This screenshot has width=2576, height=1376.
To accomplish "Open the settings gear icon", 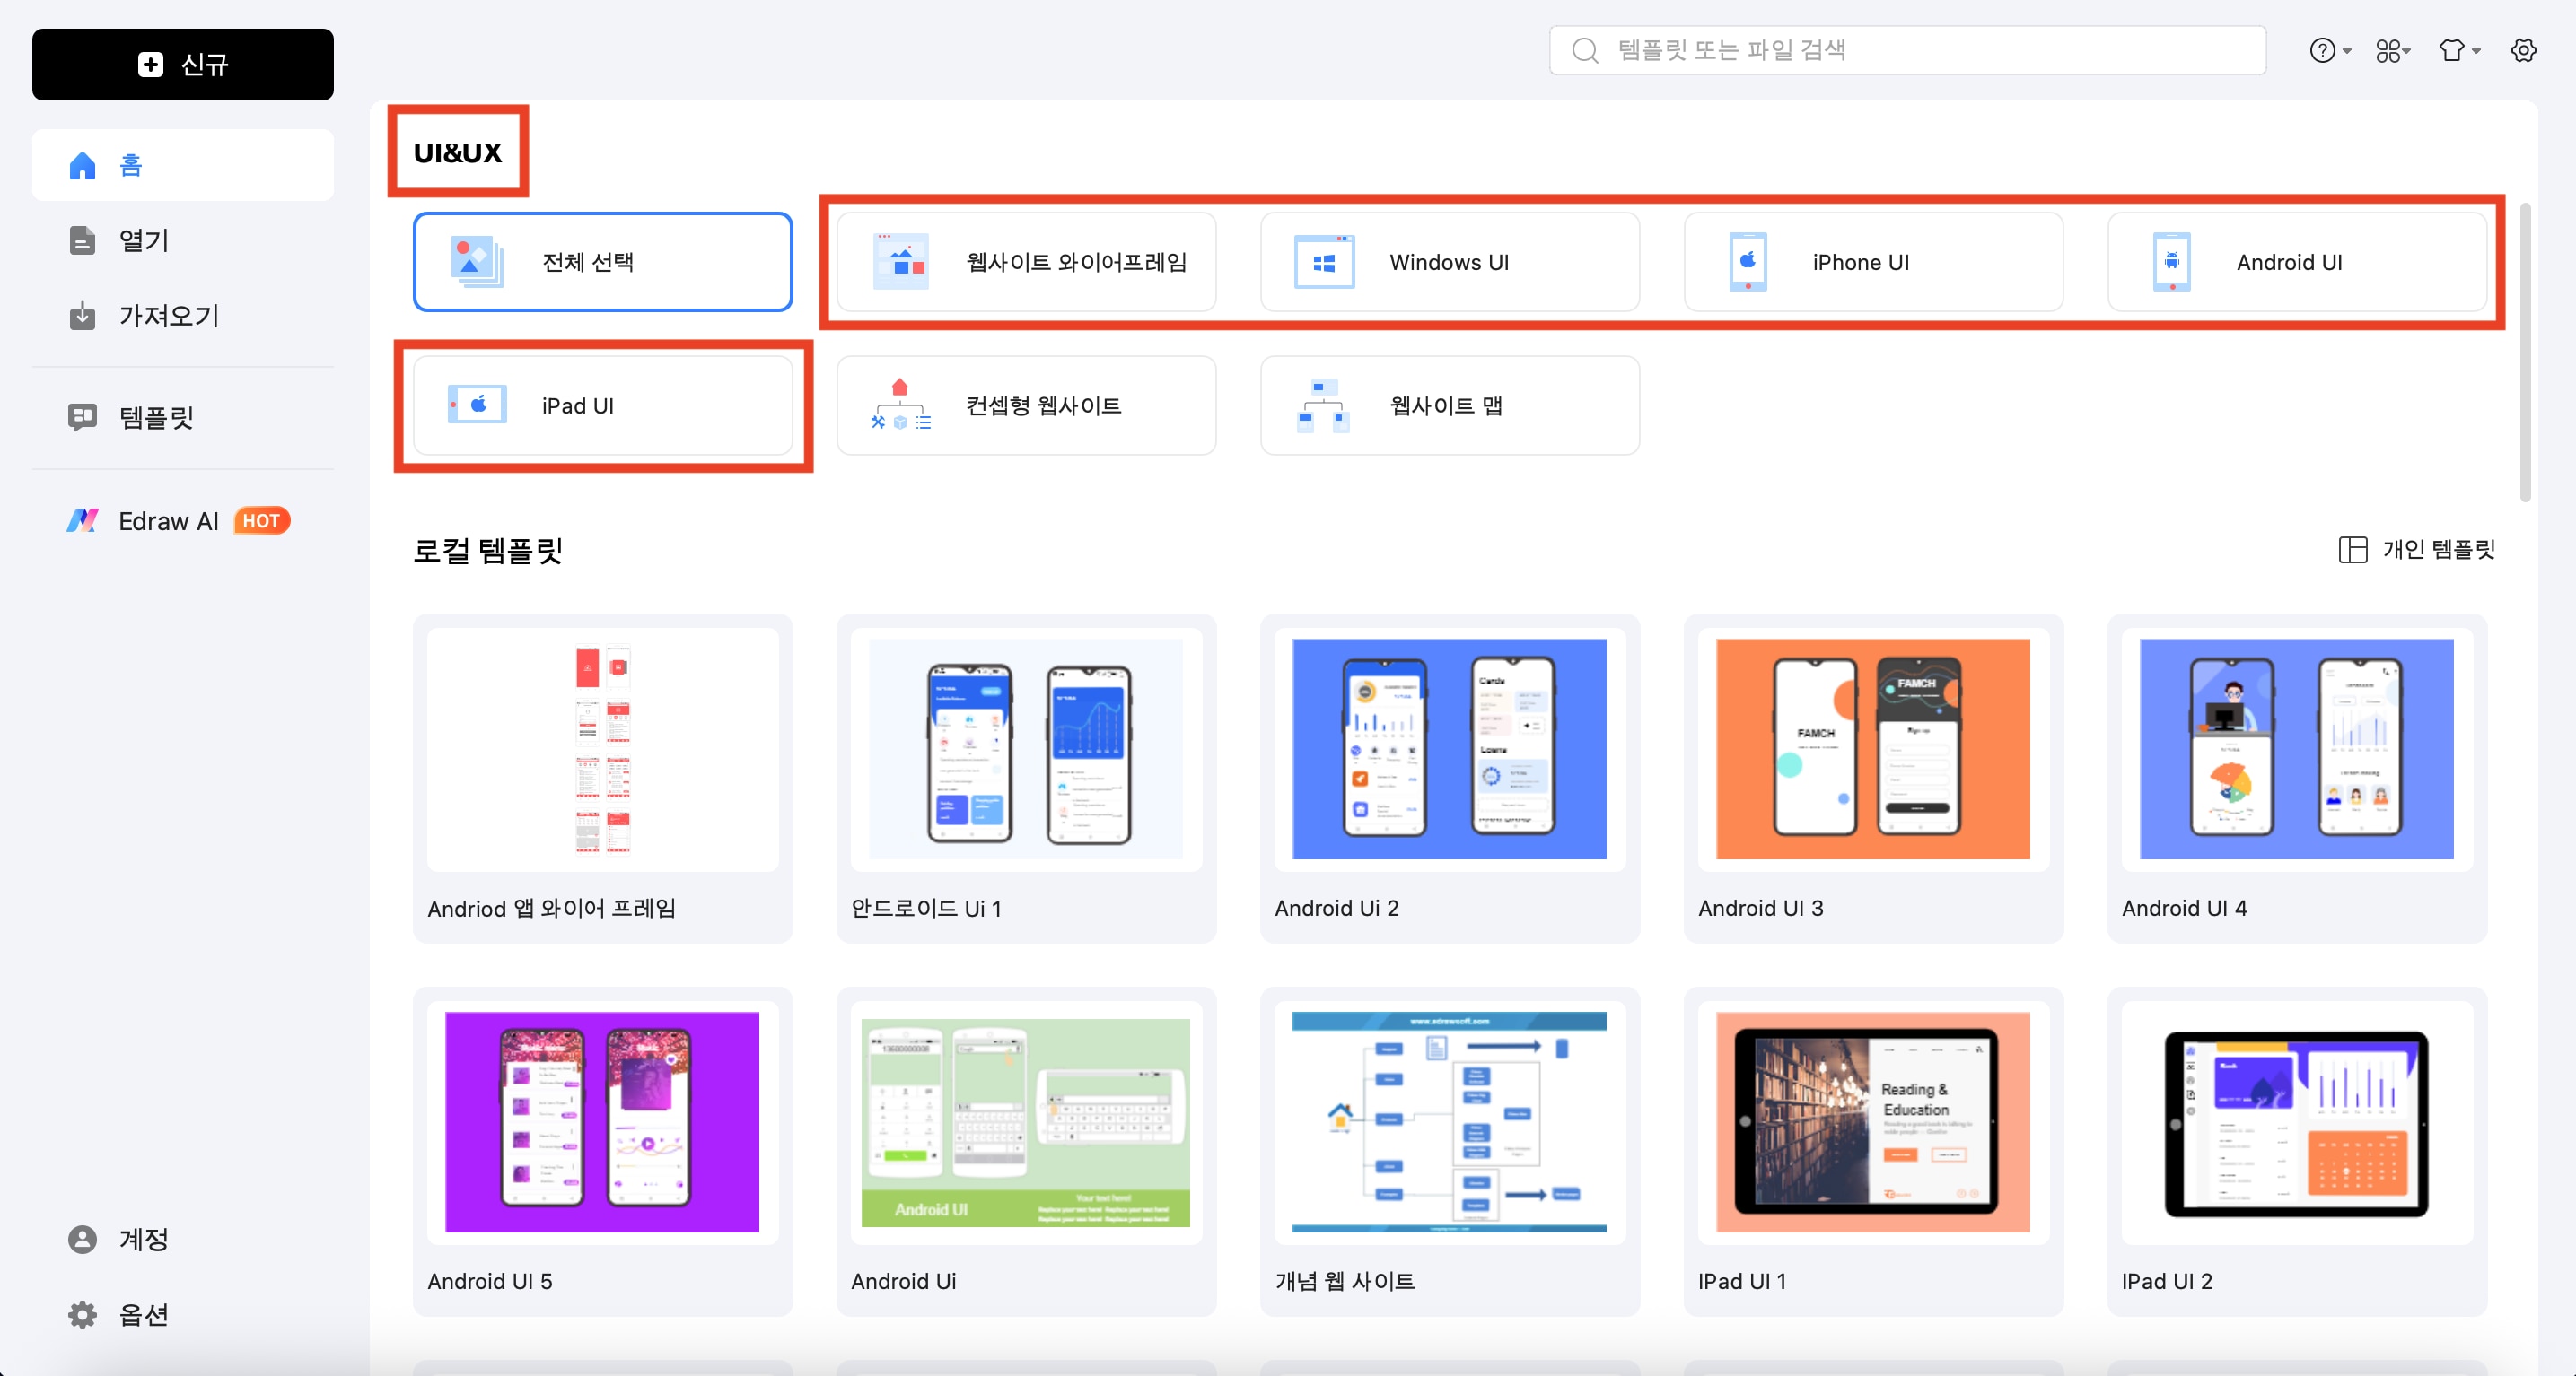I will 2524,50.
